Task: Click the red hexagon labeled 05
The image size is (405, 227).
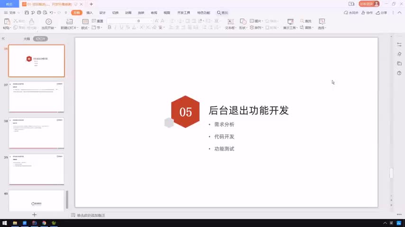Action: point(185,112)
